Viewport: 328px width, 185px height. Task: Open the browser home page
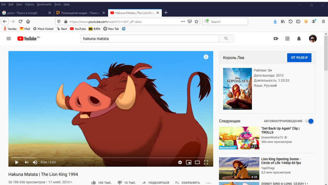click(28, 21)
